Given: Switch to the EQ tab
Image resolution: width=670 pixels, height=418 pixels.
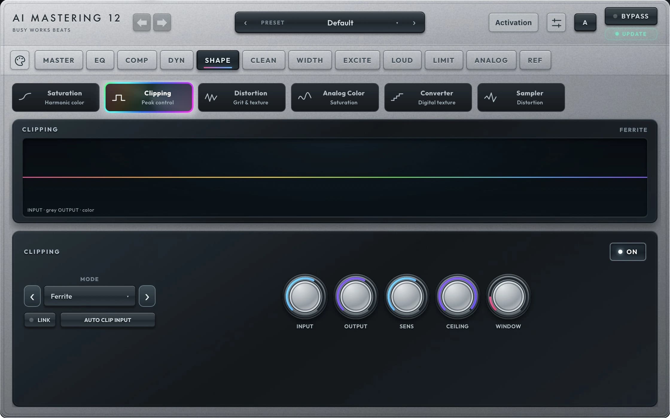Looking at the screenshot, I should coord(100,60).
